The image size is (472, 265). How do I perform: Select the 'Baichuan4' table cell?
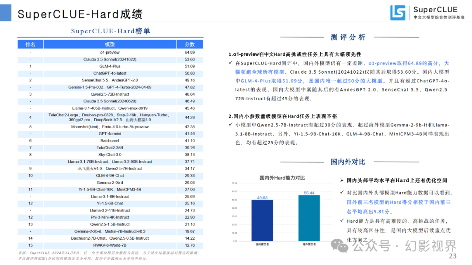click(110, 140)
